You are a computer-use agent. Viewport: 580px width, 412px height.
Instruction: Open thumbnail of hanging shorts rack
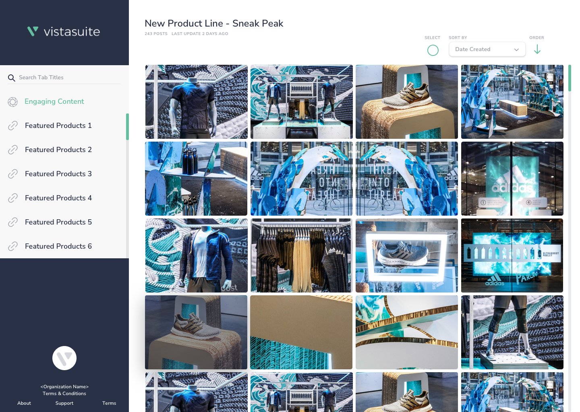(302, 255)
